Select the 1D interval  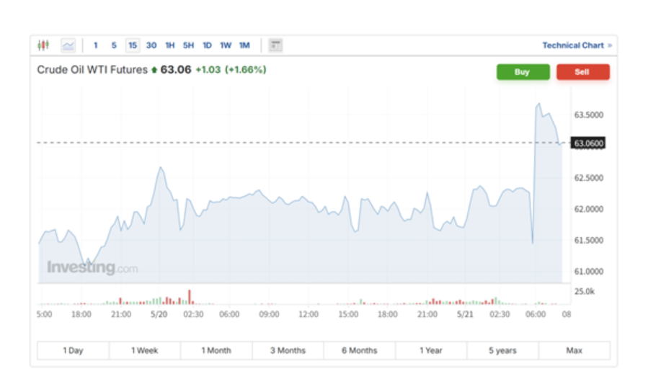pos(207,45)
